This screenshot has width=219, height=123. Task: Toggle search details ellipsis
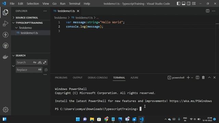coord(45,74)
